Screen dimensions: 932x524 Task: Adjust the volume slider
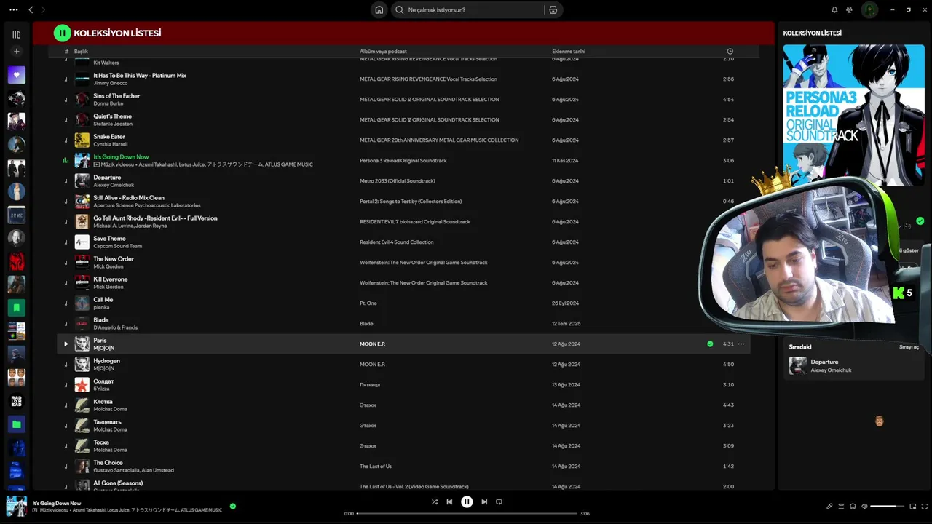pos(887,506)
